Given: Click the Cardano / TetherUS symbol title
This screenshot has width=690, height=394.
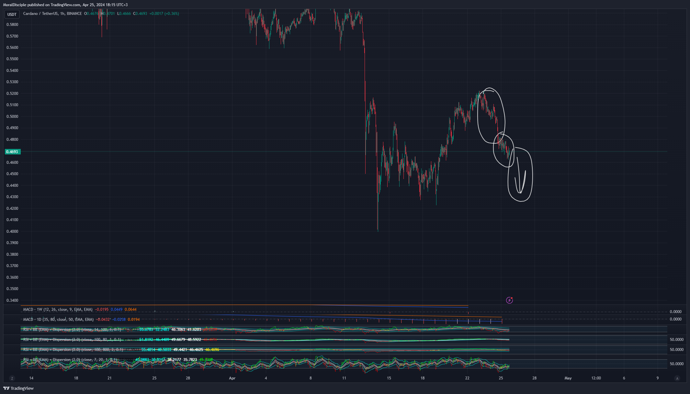Looking at the screenshot, I should click(x=40, y=14).
